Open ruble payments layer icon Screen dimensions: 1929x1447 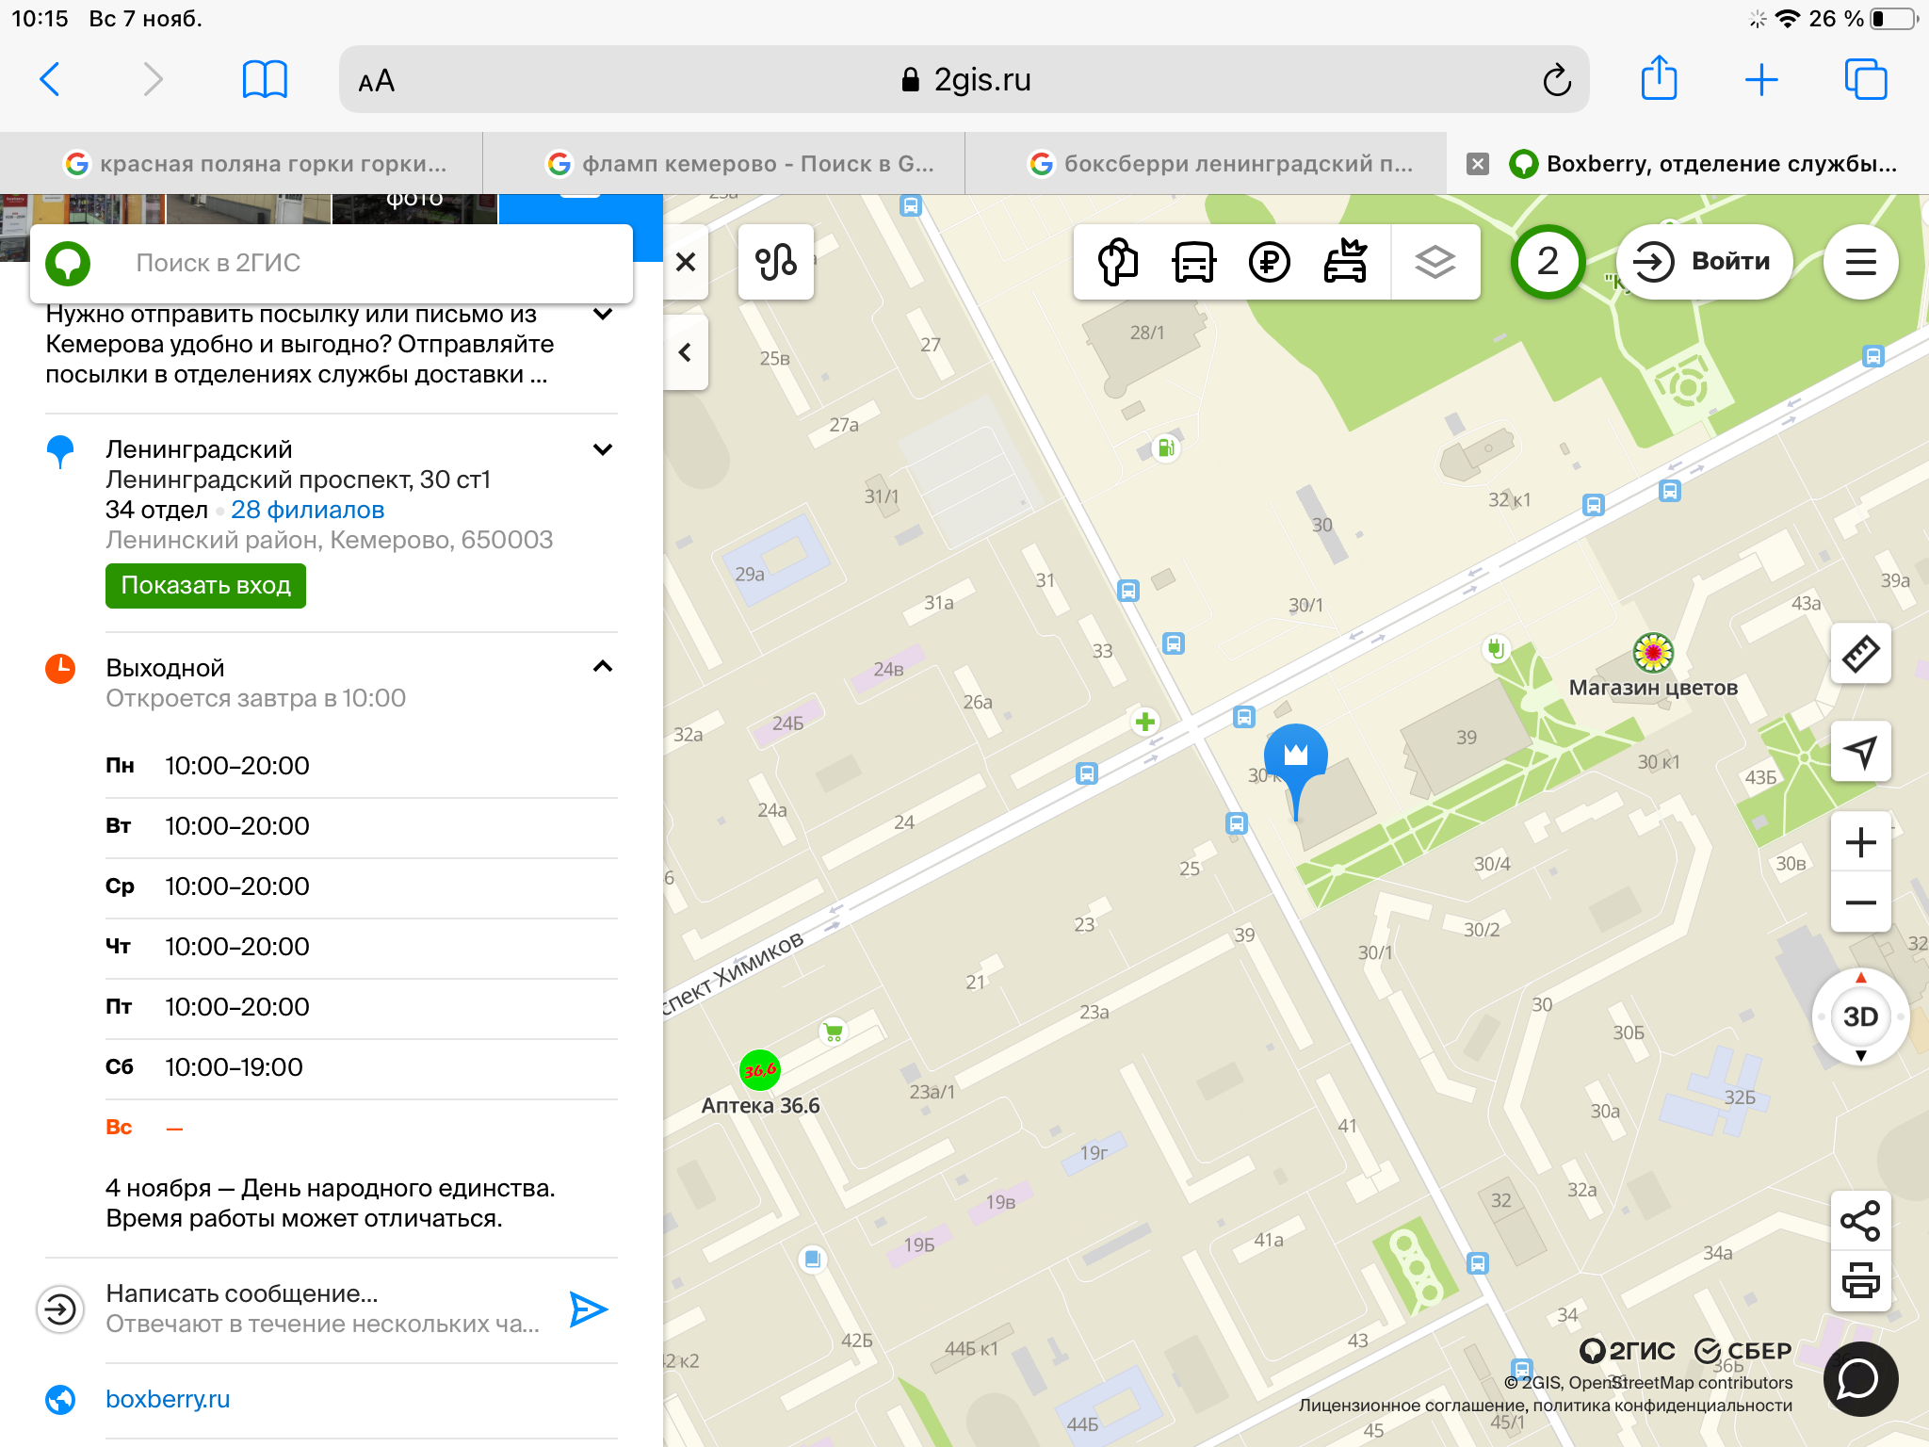click(1269, 262)
